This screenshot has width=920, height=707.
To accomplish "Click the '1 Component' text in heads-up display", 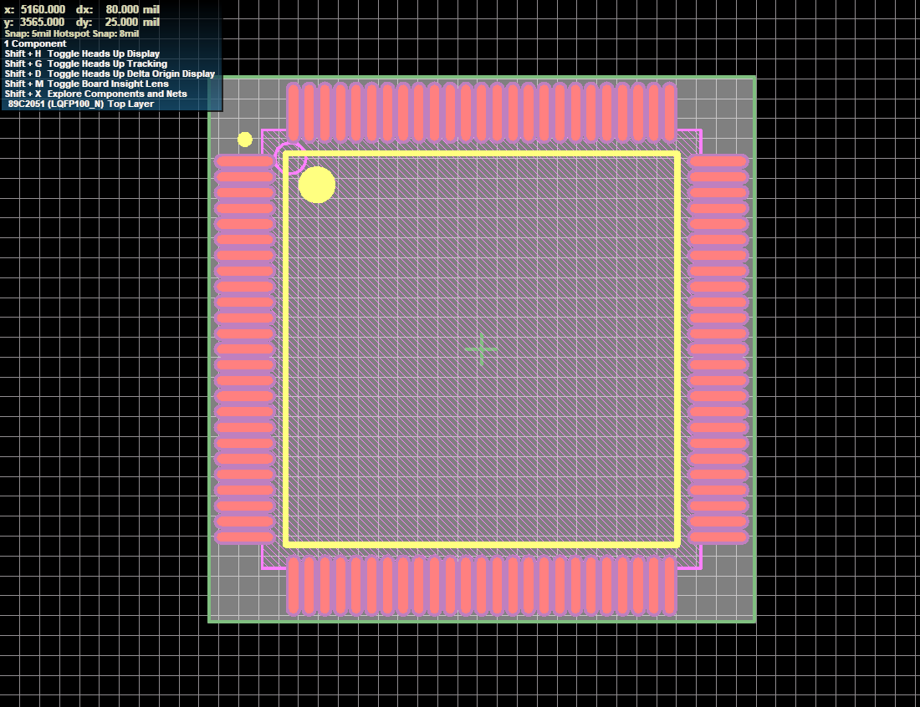I will (35, 43).
